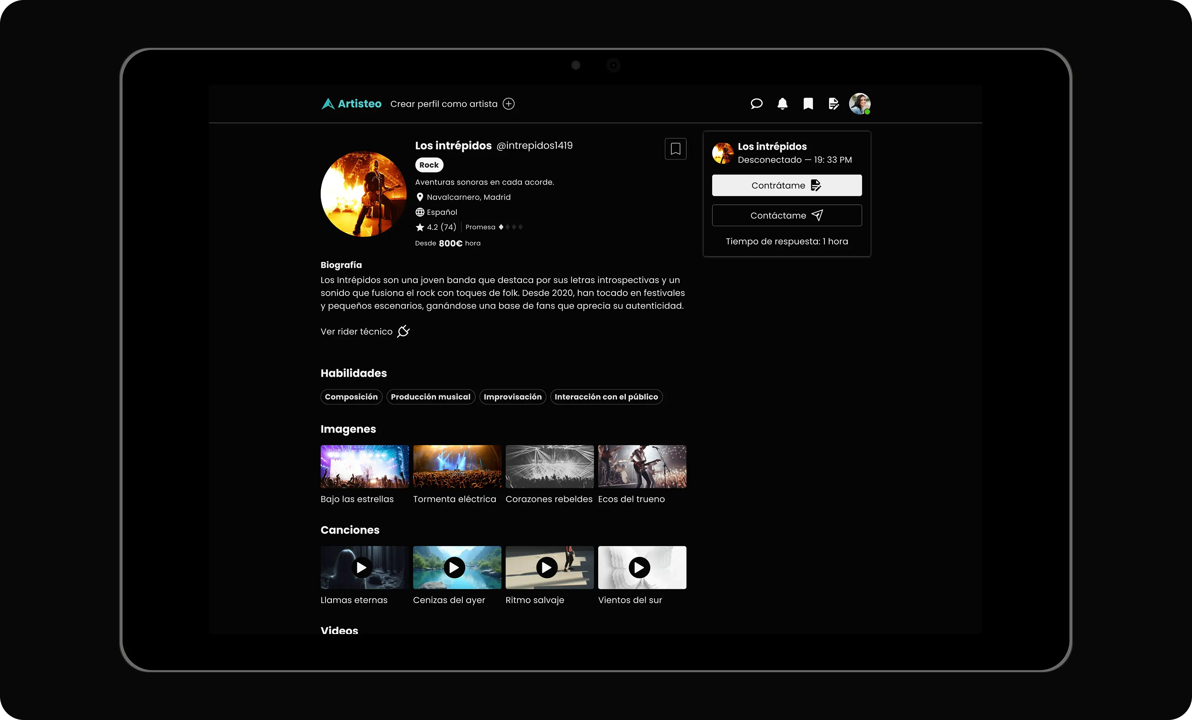The image size is (1192, 720).
Task: Click the online status indicator on the avatar
Action: [x=868, y=112]
